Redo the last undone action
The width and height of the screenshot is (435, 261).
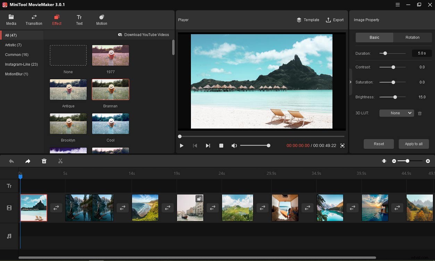click(x=27, y=161)
